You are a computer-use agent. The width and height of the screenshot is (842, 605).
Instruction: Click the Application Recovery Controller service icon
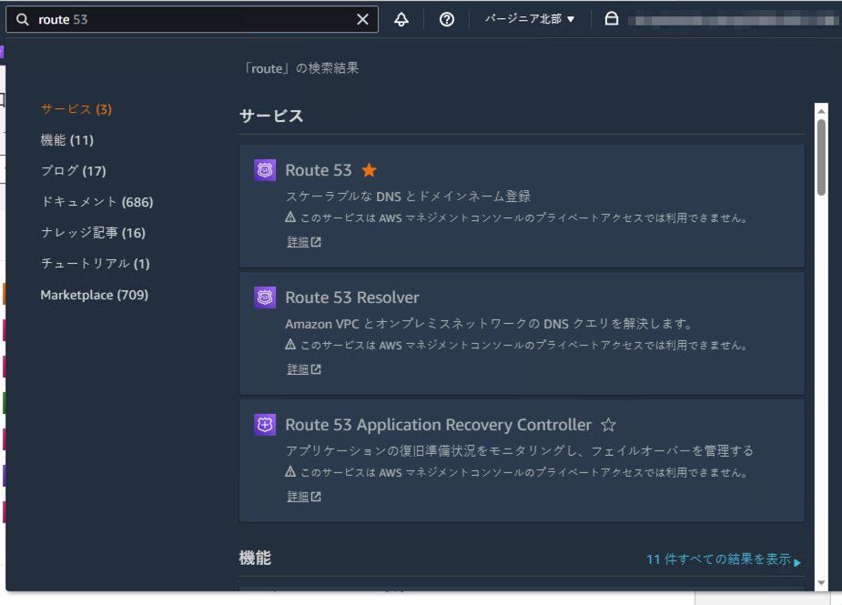point(265,425)
